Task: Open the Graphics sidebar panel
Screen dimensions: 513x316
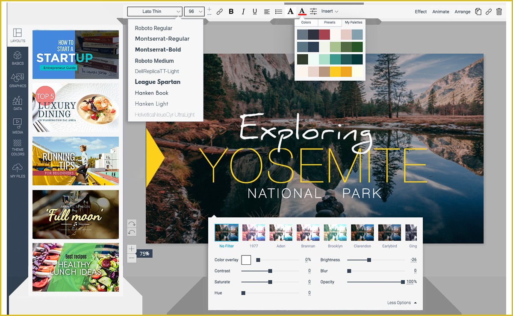Action: (x=18, y=80)
